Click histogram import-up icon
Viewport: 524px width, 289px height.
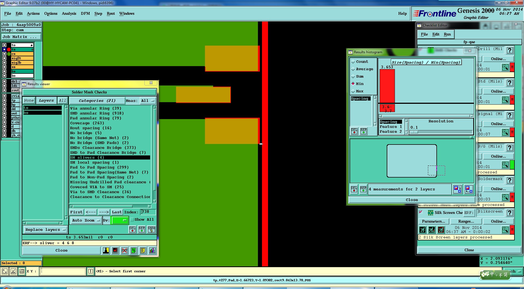pyautogui.click(x=469, y=189)
